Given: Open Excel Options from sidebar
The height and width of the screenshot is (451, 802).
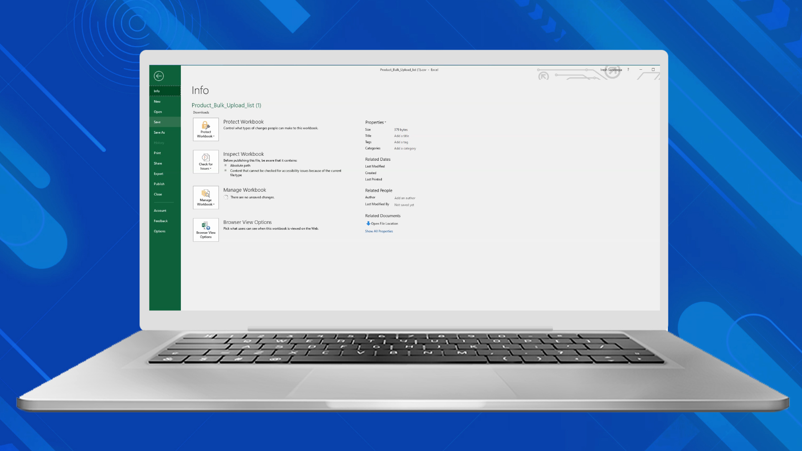Looking at the screenshot, I should tap(160, 231).
